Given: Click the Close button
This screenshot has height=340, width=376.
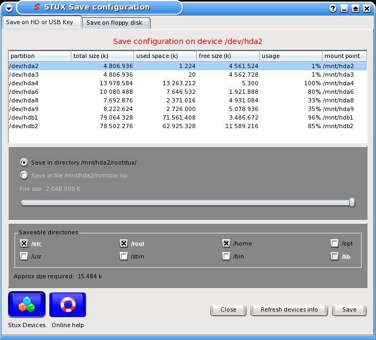Looking at the screenshot, I should [228, 310].
